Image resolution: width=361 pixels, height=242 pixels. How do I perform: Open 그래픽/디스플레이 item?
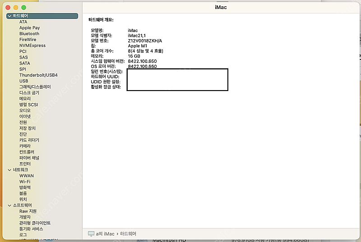[x=35, y=87]
